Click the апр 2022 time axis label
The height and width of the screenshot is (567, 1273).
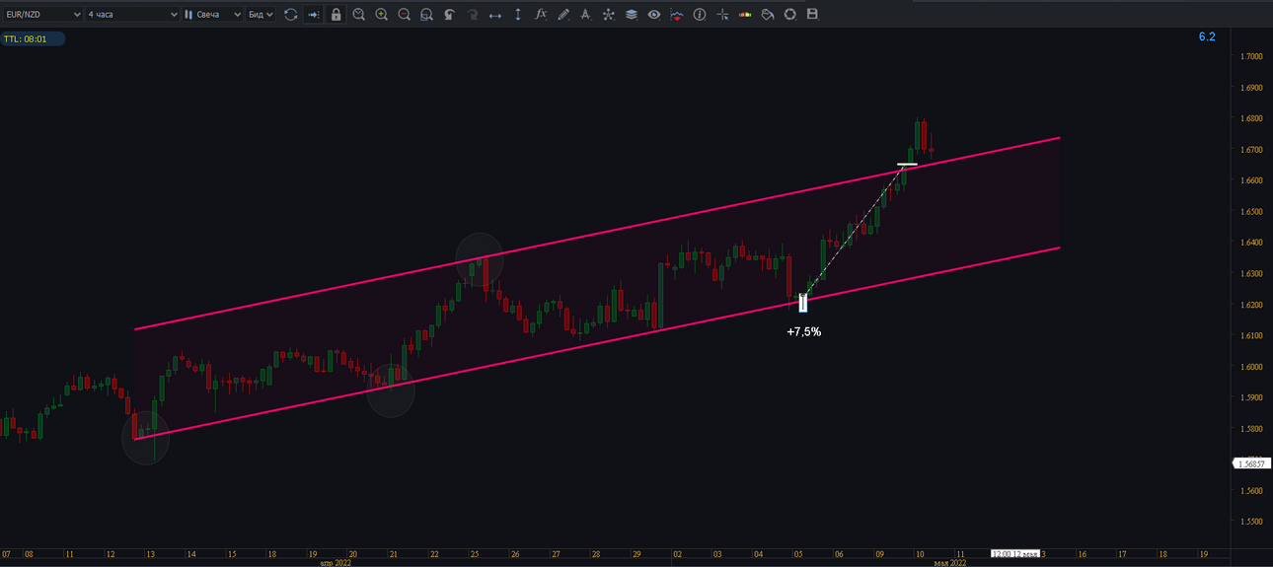click(335, 563)
